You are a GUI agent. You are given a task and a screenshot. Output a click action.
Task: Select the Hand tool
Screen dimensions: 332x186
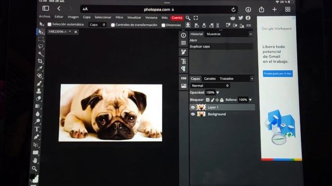[35, 161]
